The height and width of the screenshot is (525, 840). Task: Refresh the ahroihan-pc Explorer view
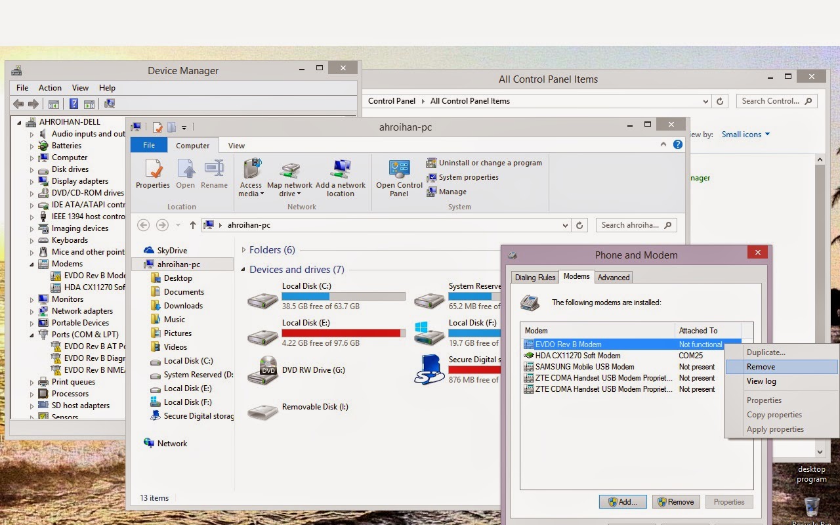coord(579,225)
